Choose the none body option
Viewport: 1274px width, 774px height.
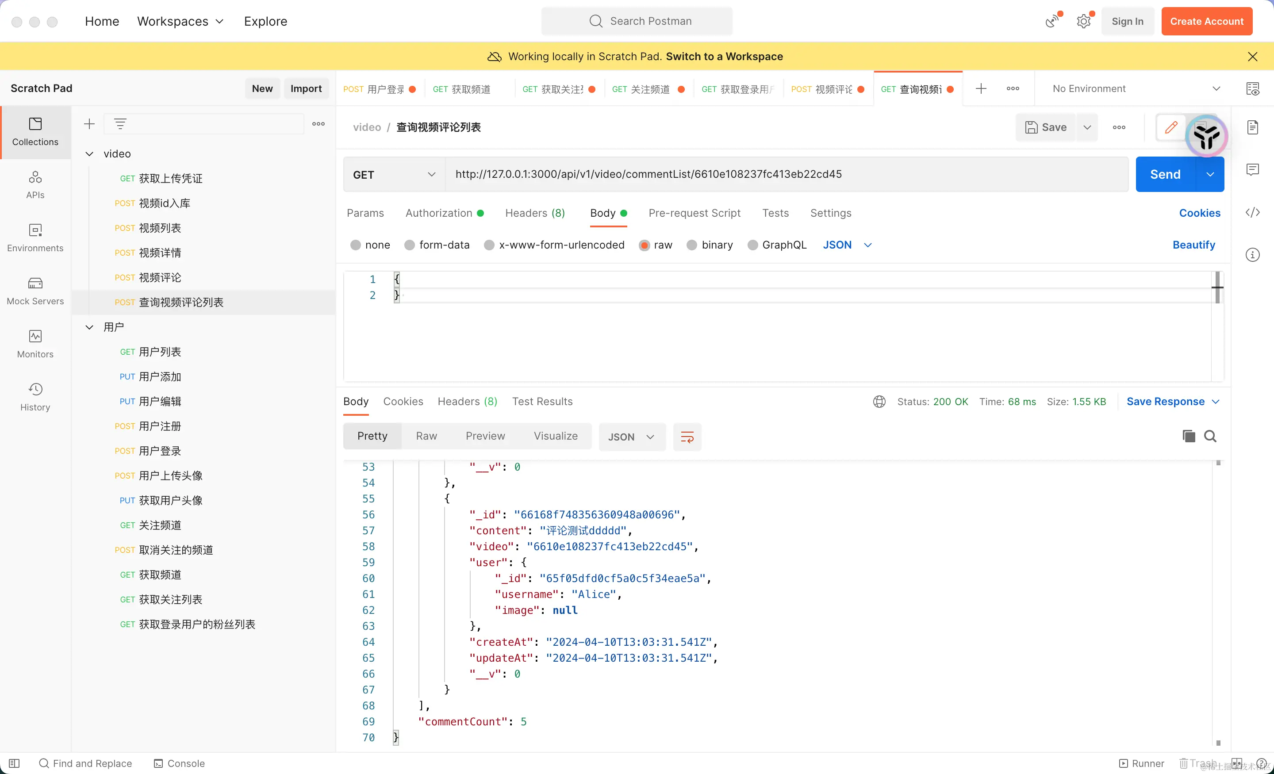coord(355,245)
